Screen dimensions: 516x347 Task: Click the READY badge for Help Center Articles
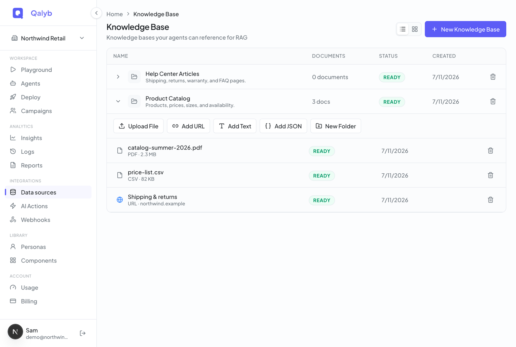click(392, 77)
